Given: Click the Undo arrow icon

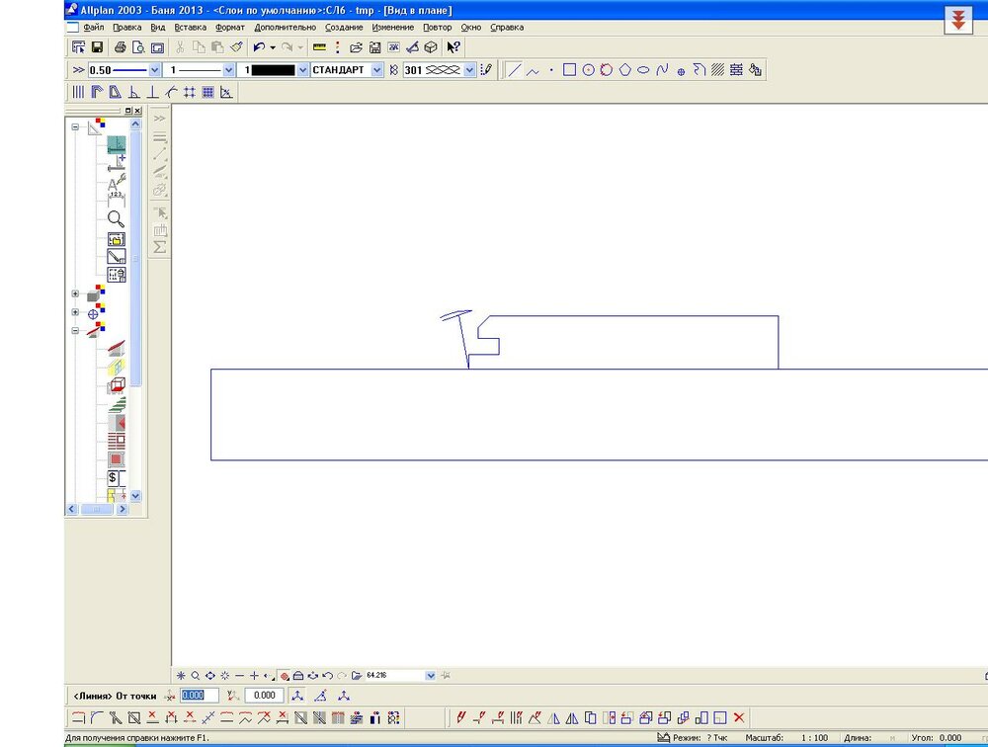Looking at the screenshot, I should pyautogui.click(x=259, y=46).
